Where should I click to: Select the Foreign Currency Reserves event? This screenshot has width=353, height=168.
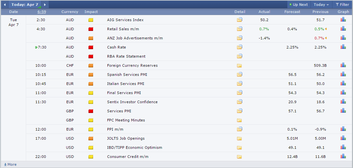point(132,65)
